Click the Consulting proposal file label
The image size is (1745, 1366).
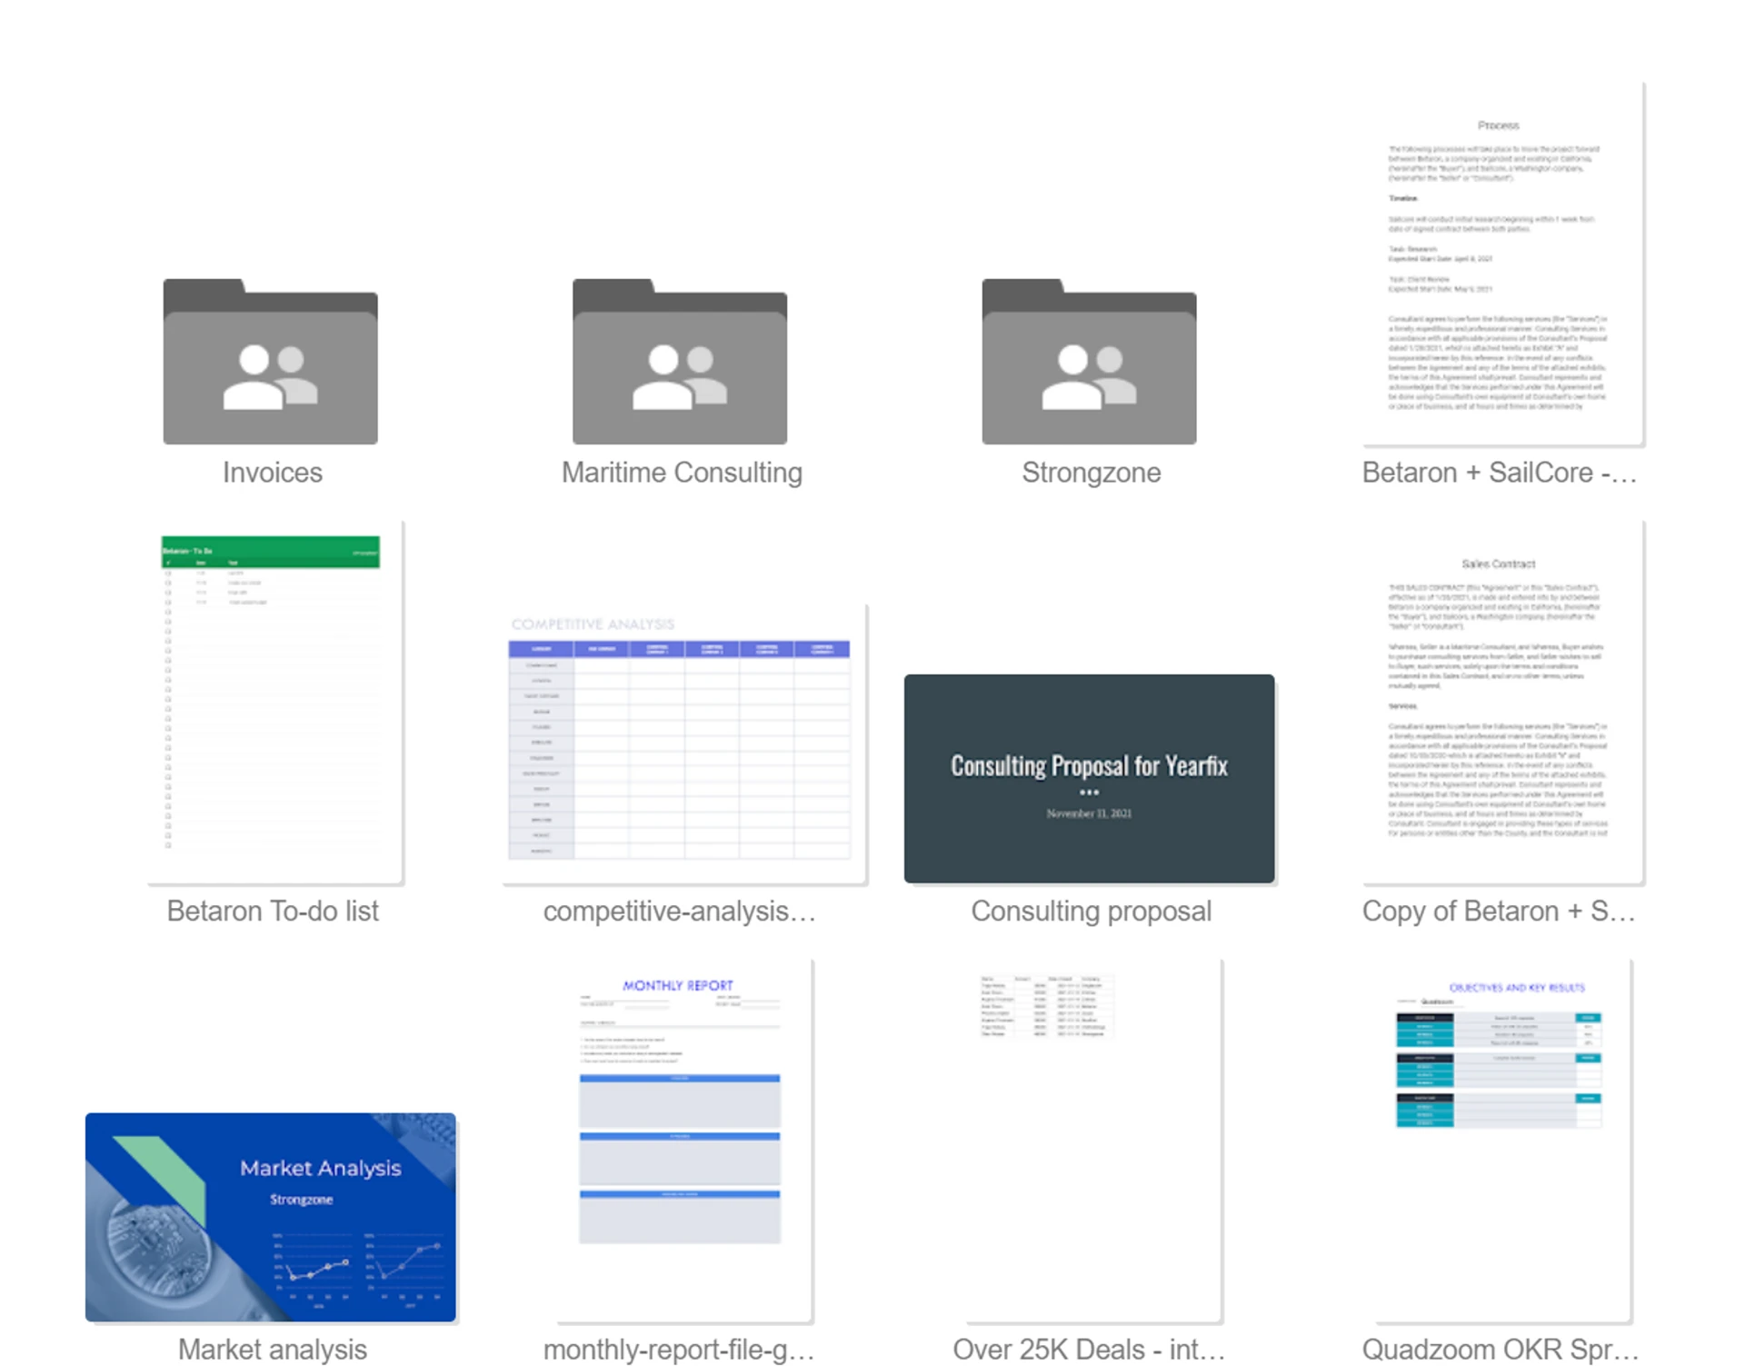(1091, 911)
